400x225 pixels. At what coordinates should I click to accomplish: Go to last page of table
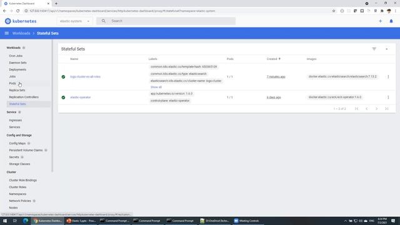(387, 109)
